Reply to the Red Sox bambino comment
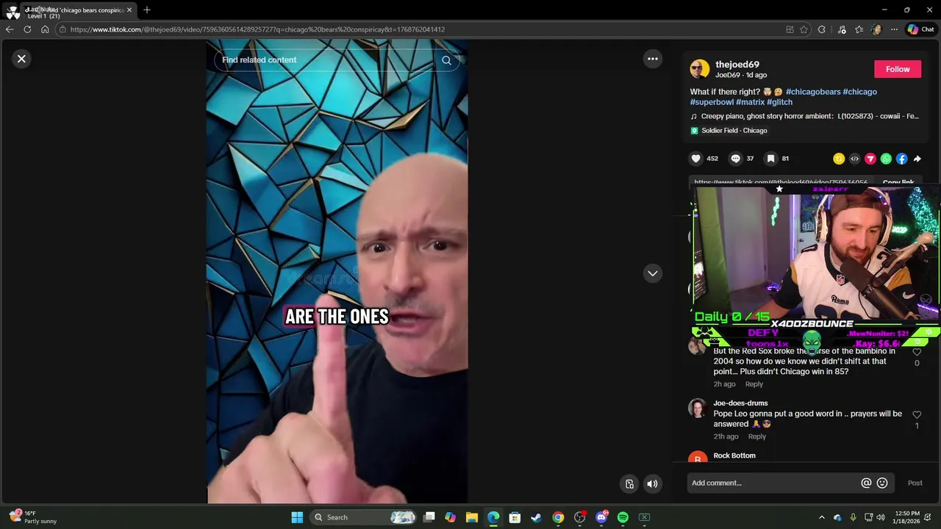Viewport: 941px width, 529px height. tap(754, 384)
